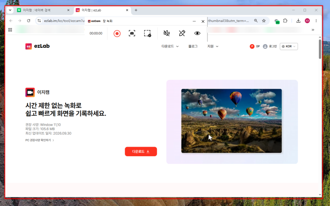Toggle the eye preview visibility icon

click(197, 33)
